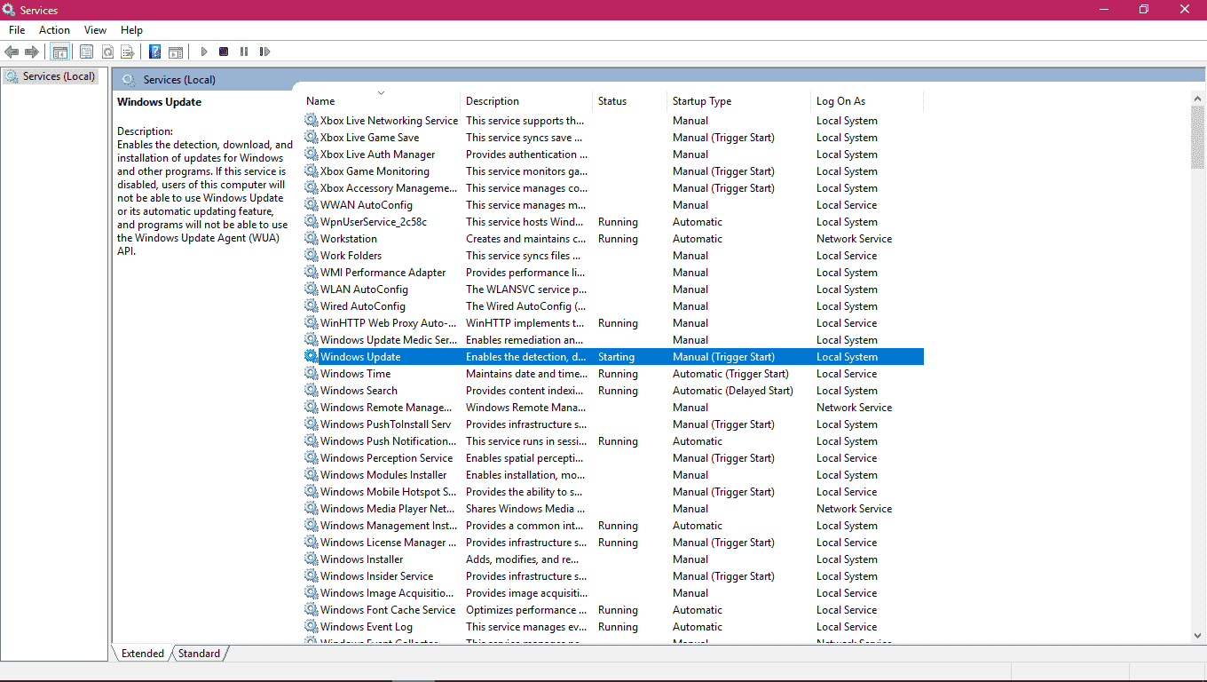Select the Xbox Live Auth Manager service

(x=613, y=155)
